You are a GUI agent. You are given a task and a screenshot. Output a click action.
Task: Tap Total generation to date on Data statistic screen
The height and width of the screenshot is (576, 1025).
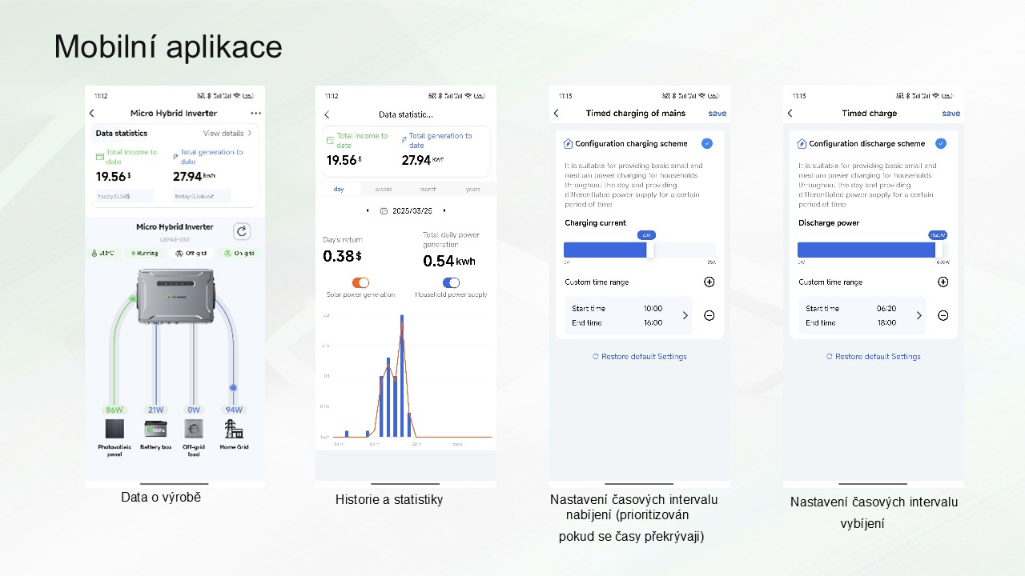[440, 141]
